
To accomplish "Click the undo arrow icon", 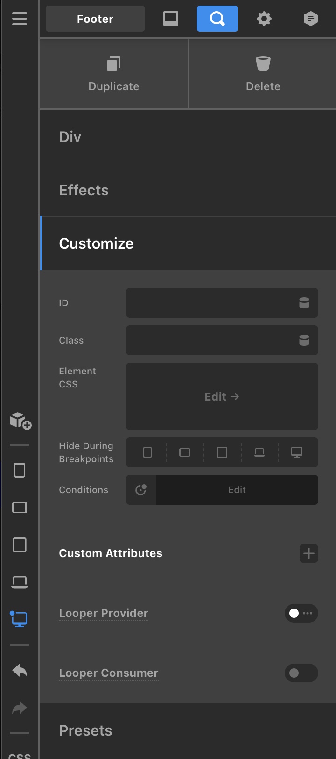I will (20, 671).
